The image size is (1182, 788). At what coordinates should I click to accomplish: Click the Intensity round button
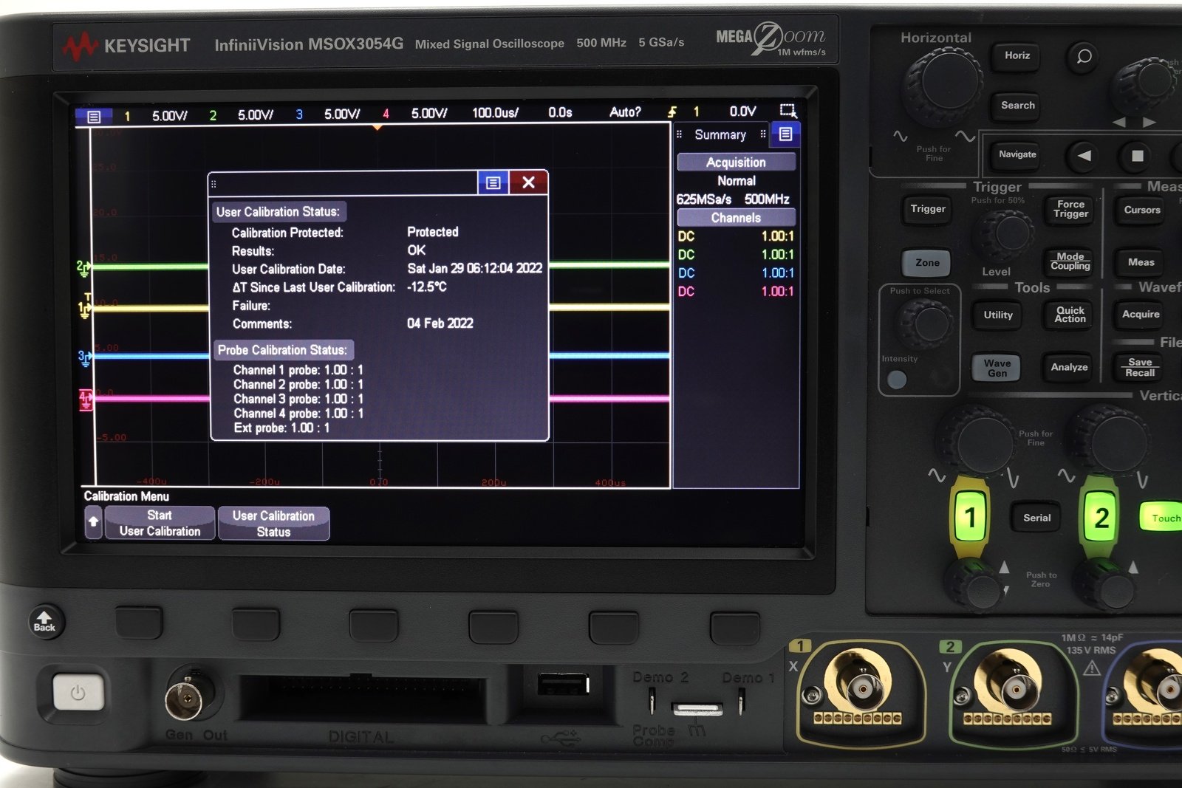(x=897, y=380)
